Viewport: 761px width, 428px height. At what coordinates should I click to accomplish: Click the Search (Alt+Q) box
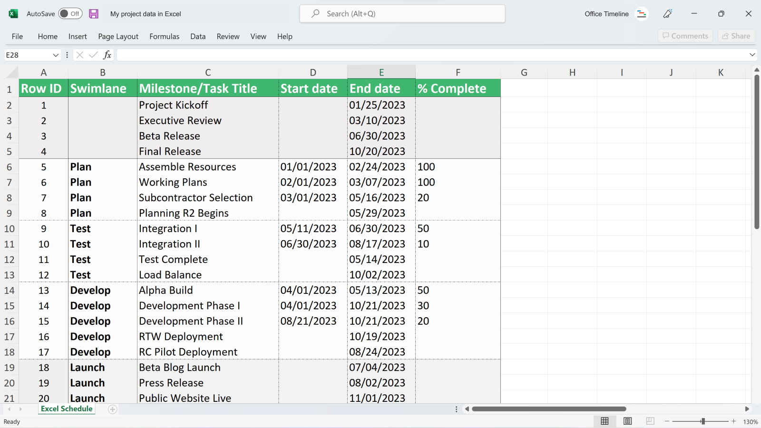[x=402, y=14]
